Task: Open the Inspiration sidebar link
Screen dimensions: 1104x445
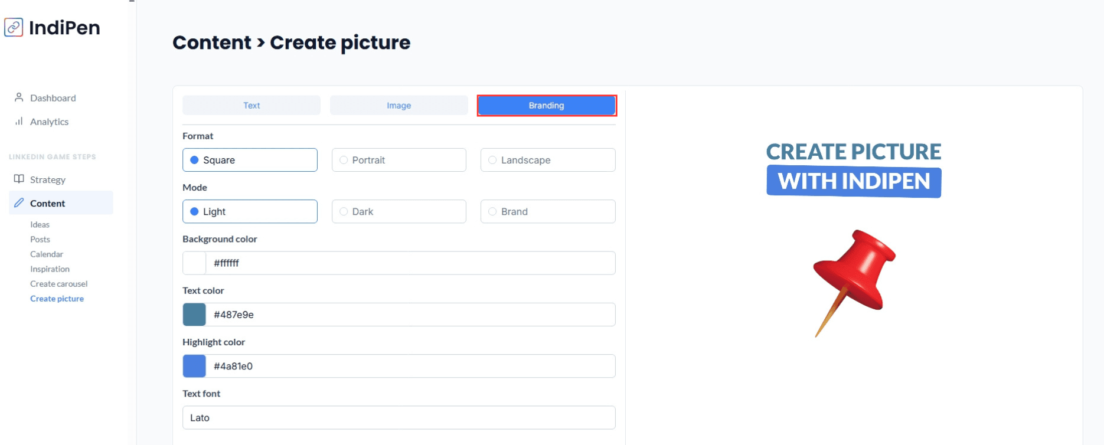Action: tap(50, 269)
